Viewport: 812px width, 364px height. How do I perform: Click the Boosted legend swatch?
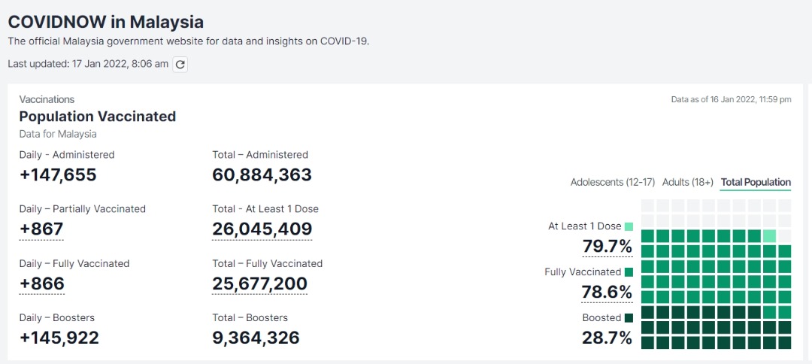tap(629, 317)
